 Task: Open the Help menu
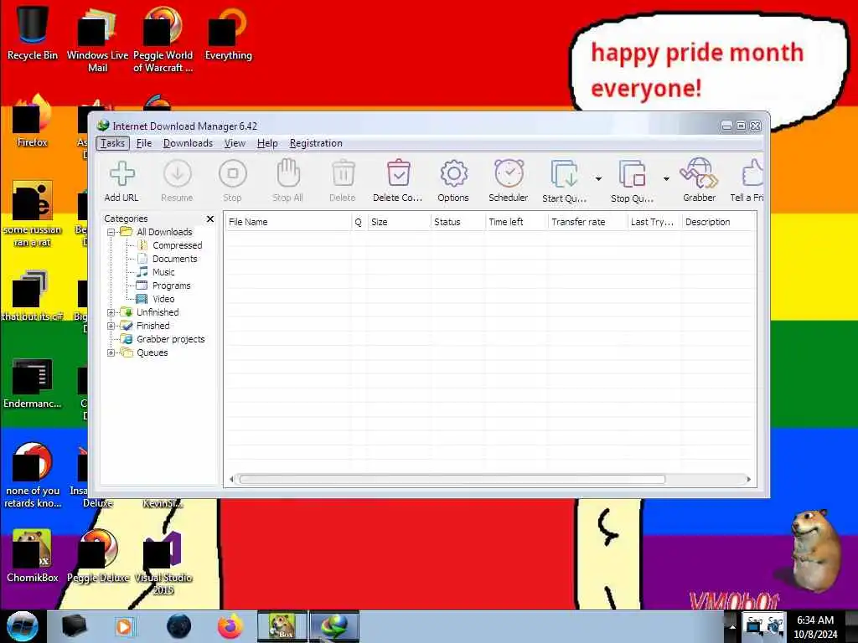[x=267, y=143]
